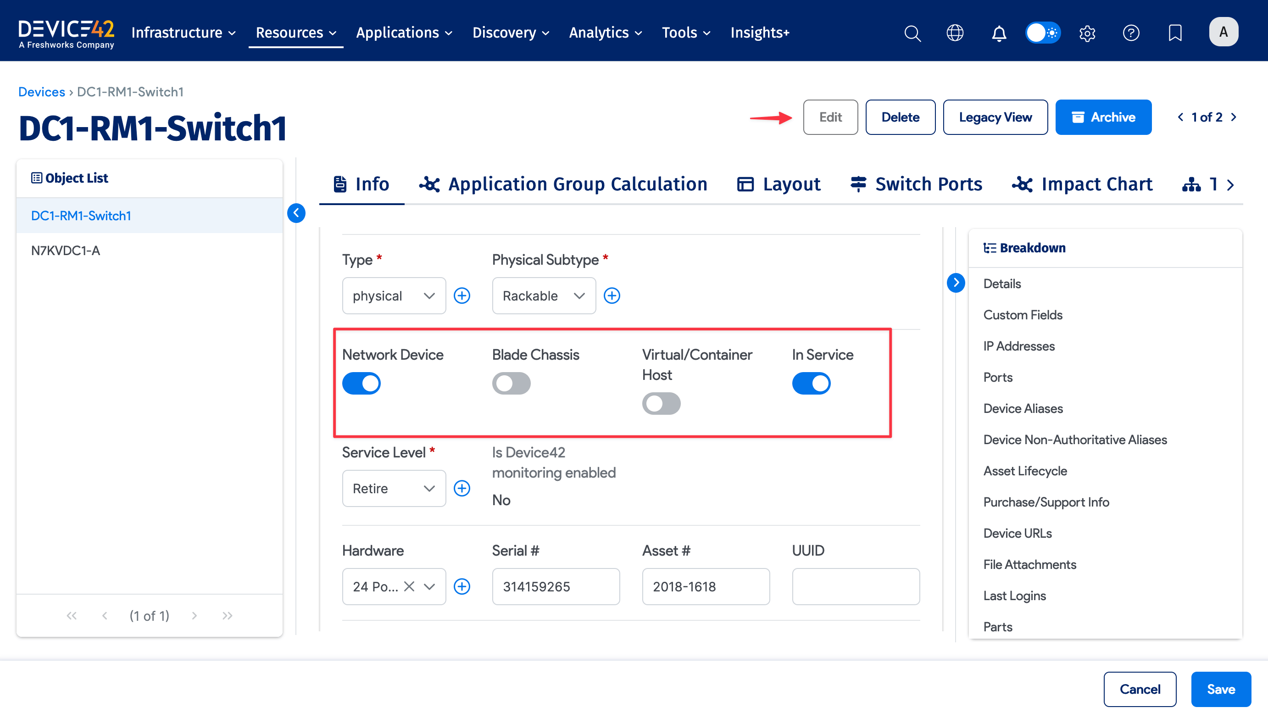Add new Service Level with plus icon
Screen dimensions: 1268x713
tap(462, 489)
